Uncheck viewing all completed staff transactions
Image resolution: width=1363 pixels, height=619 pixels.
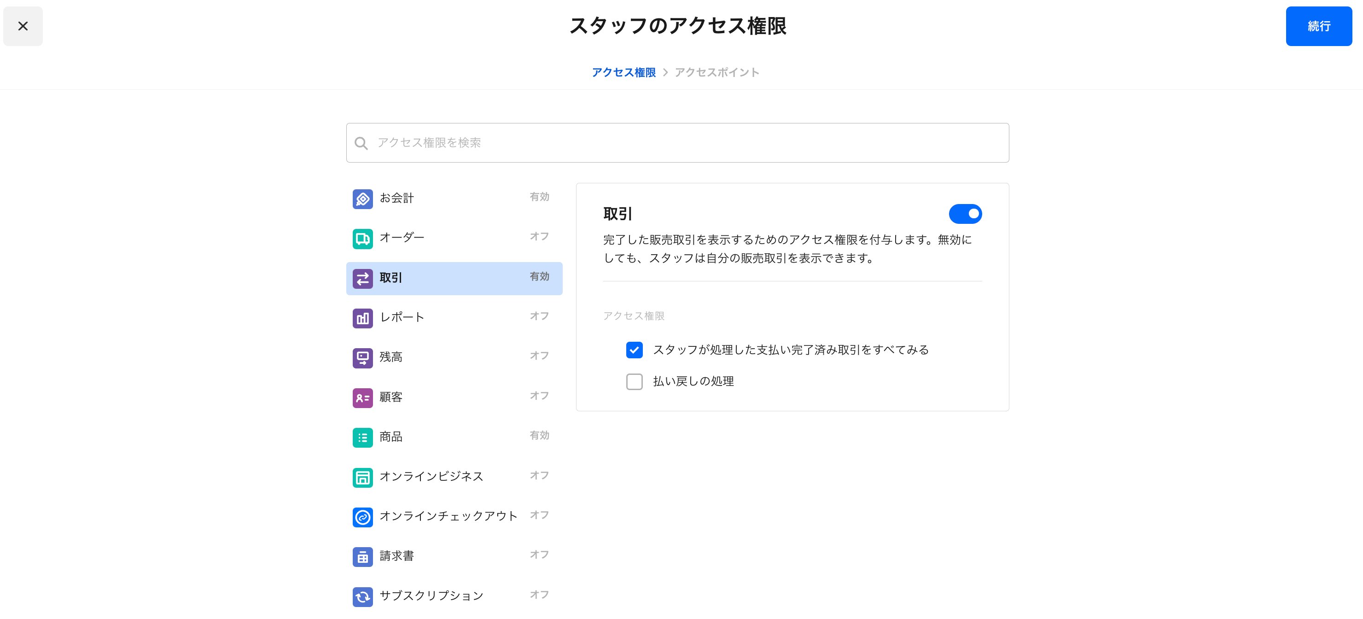[x=635, y=350]
